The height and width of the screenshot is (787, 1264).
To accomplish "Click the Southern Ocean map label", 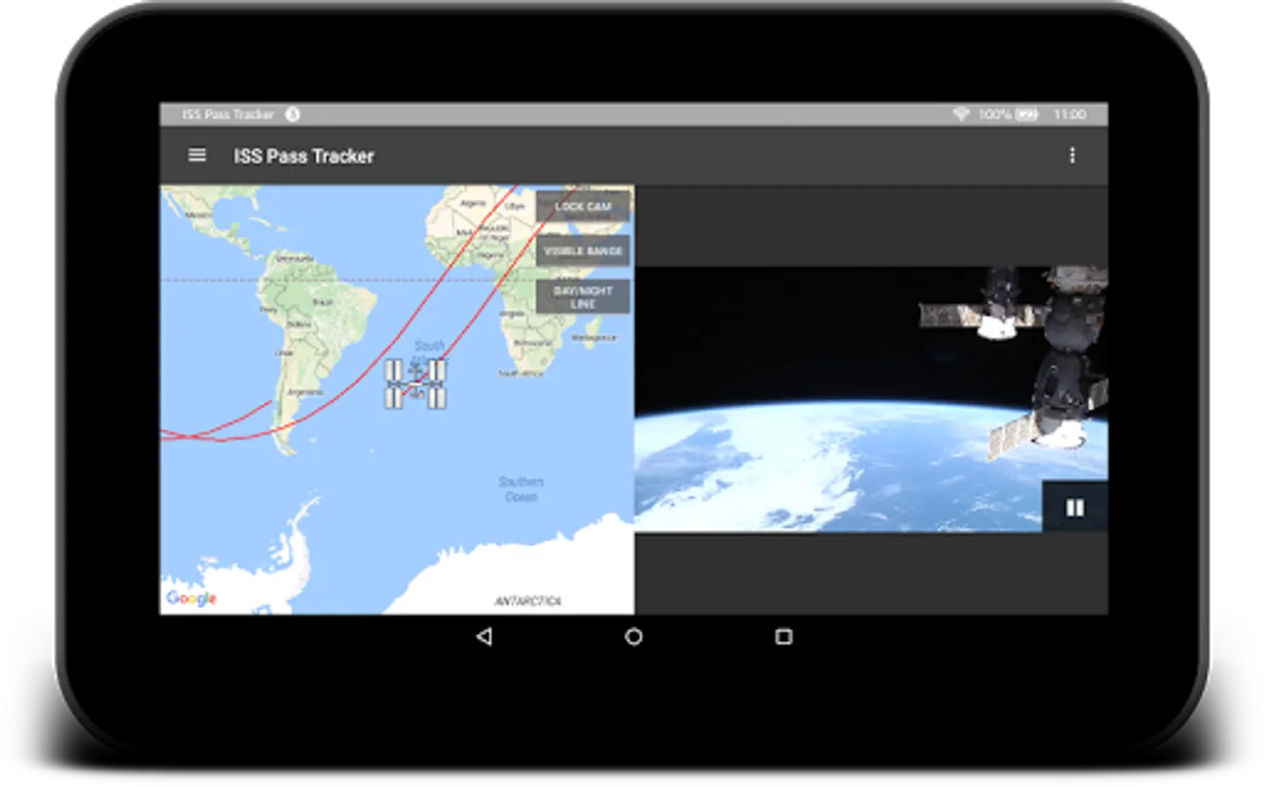I will [x=520, y=489].
